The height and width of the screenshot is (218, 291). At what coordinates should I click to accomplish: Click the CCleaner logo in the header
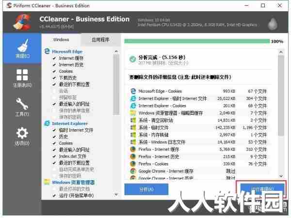(x=22, y=22)
